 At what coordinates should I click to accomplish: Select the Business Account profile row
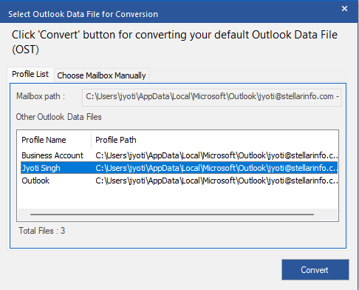179,155
